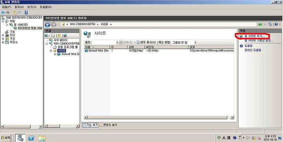The height and width of the screenshot is (142, 283).
Task: Sort by the 바인딩 column header
Action: point(166,47)
